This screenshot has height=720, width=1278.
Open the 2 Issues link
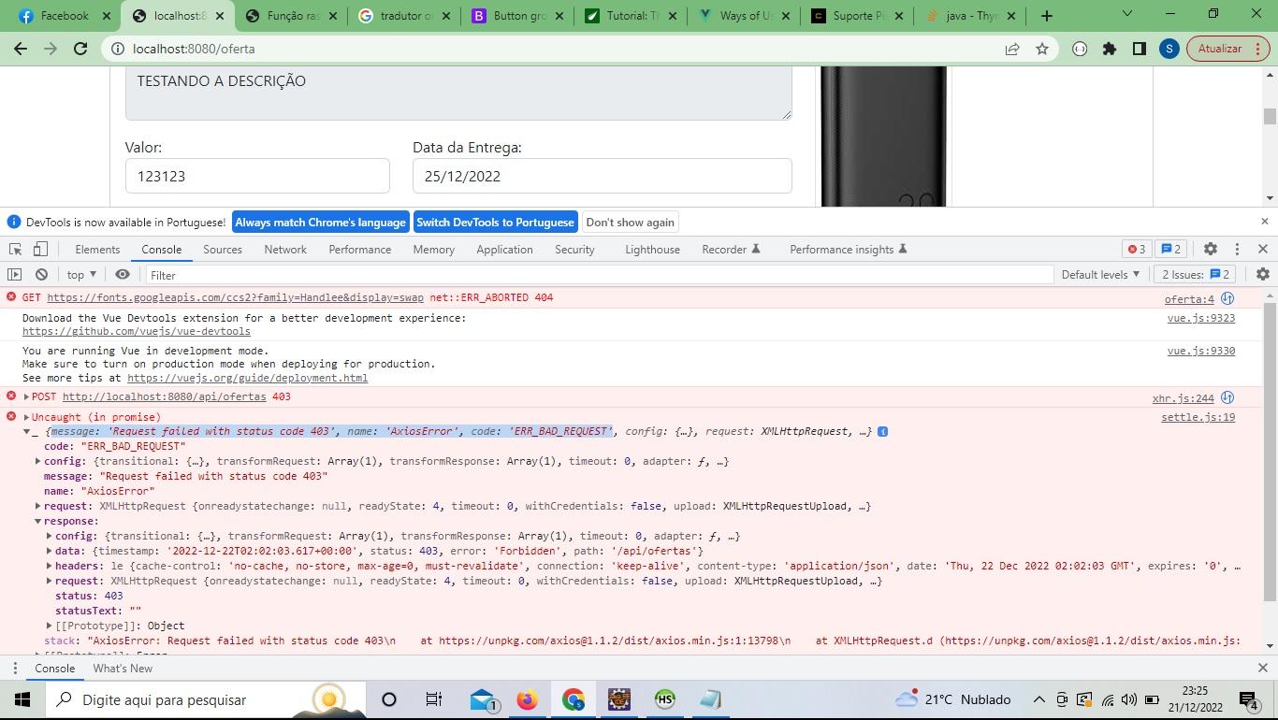[1196, 274]
